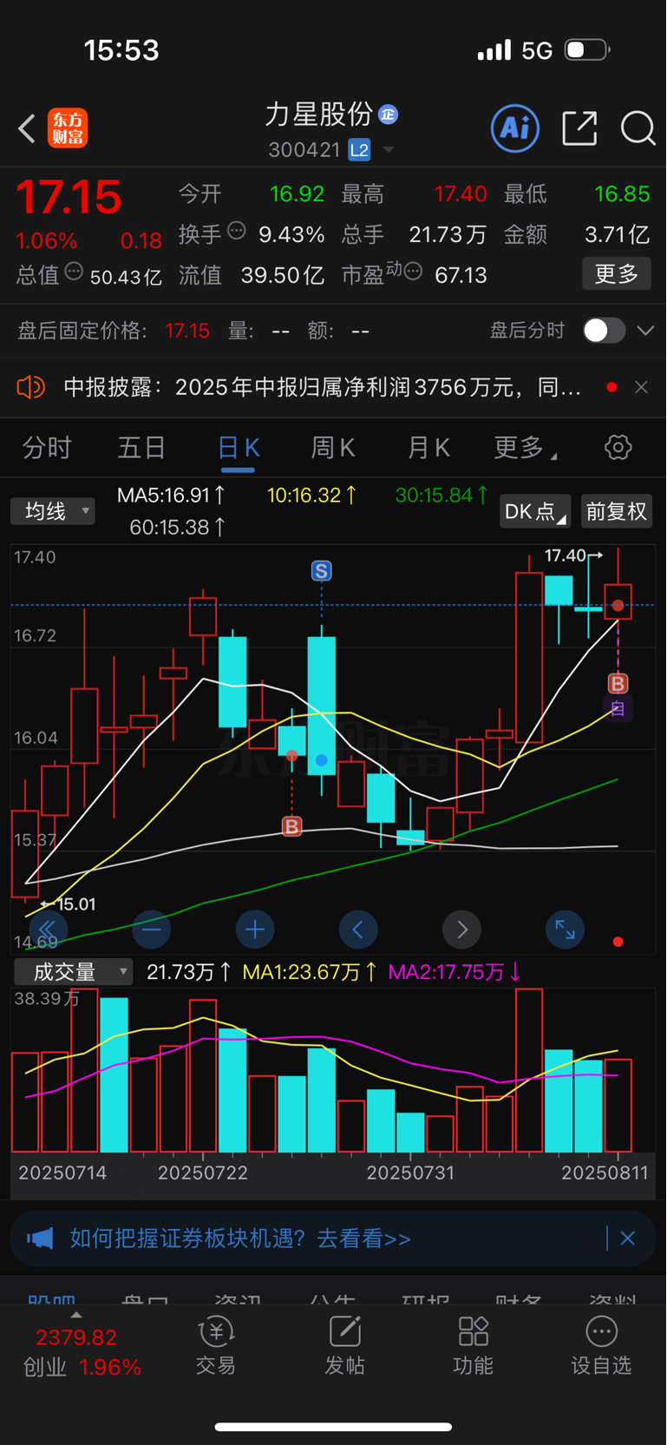Tap the 17.40 high price label
667x1445 pixels.
coord(566,555)
